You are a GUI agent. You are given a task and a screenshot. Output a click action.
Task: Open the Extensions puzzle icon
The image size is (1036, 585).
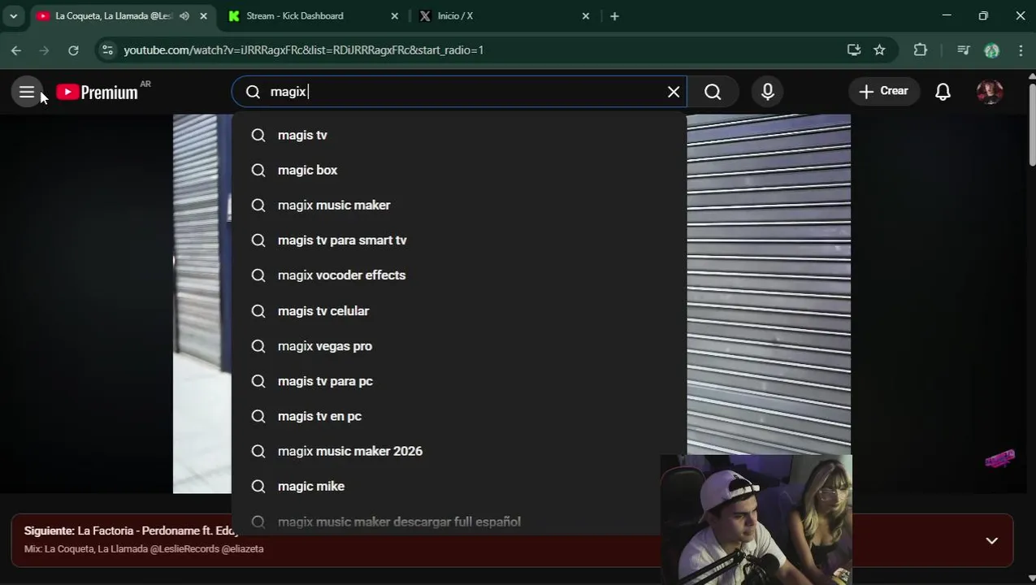(920, 50)
